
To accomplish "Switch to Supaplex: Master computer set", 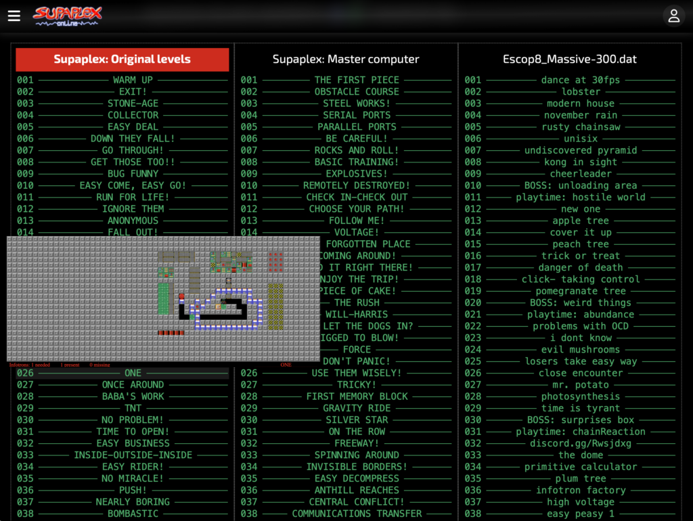I will pyautogui.click(x=346, y=60).
